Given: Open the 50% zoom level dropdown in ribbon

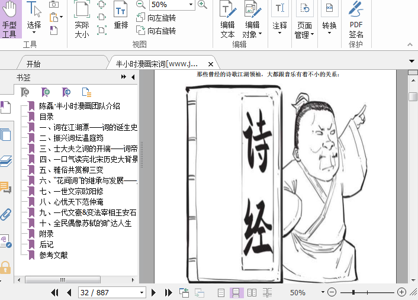Looking at the screenshot, I should 191,5.
